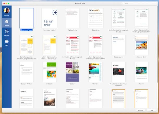Click the Apri folder icon
The image size is (159, 114).
[7, 41]
